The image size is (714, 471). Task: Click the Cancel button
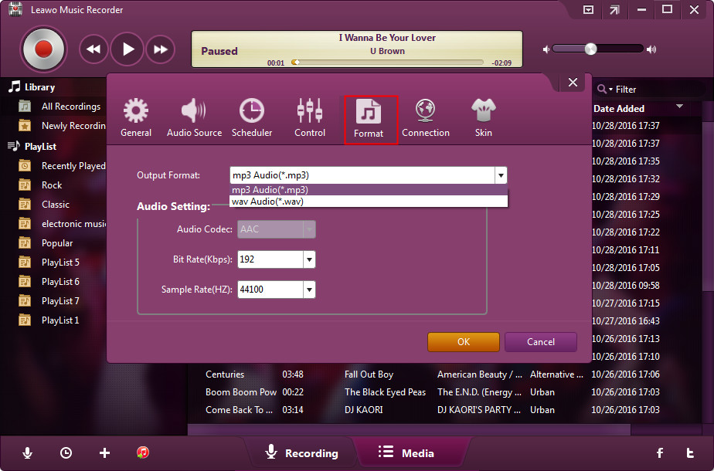pos(540,342)
